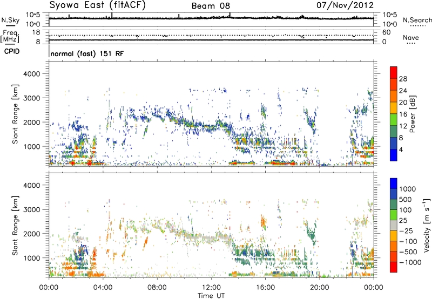Click the '500' velocity colorbar value
This screenshot has width=432, height=299.
[x=406, y=199]
